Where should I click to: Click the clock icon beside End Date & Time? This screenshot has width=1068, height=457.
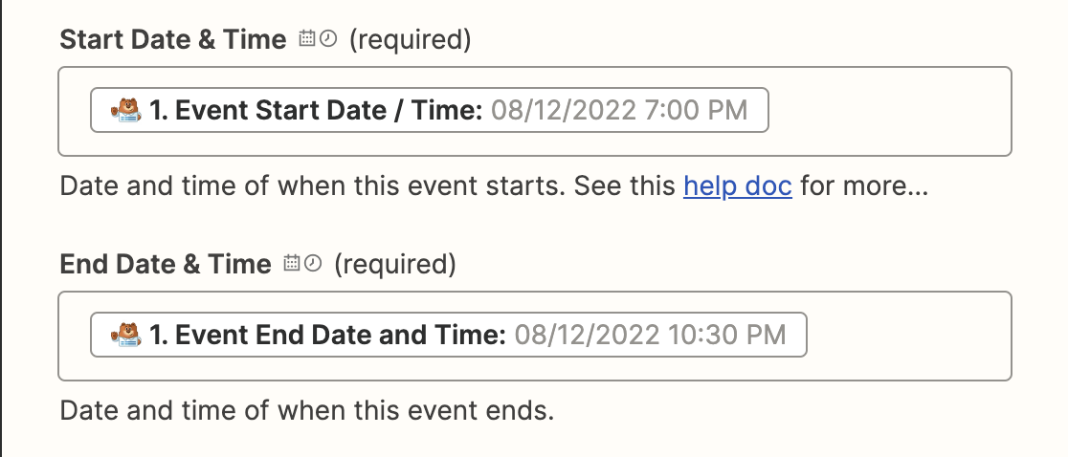pos(313,263)
